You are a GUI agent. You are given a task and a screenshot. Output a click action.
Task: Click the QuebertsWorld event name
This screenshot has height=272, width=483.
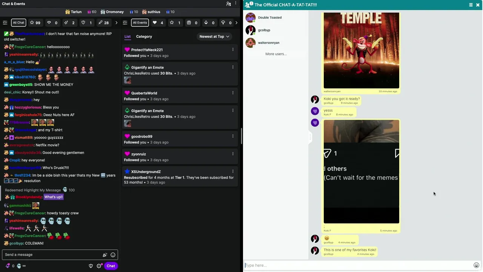click(x=144, y=93)
